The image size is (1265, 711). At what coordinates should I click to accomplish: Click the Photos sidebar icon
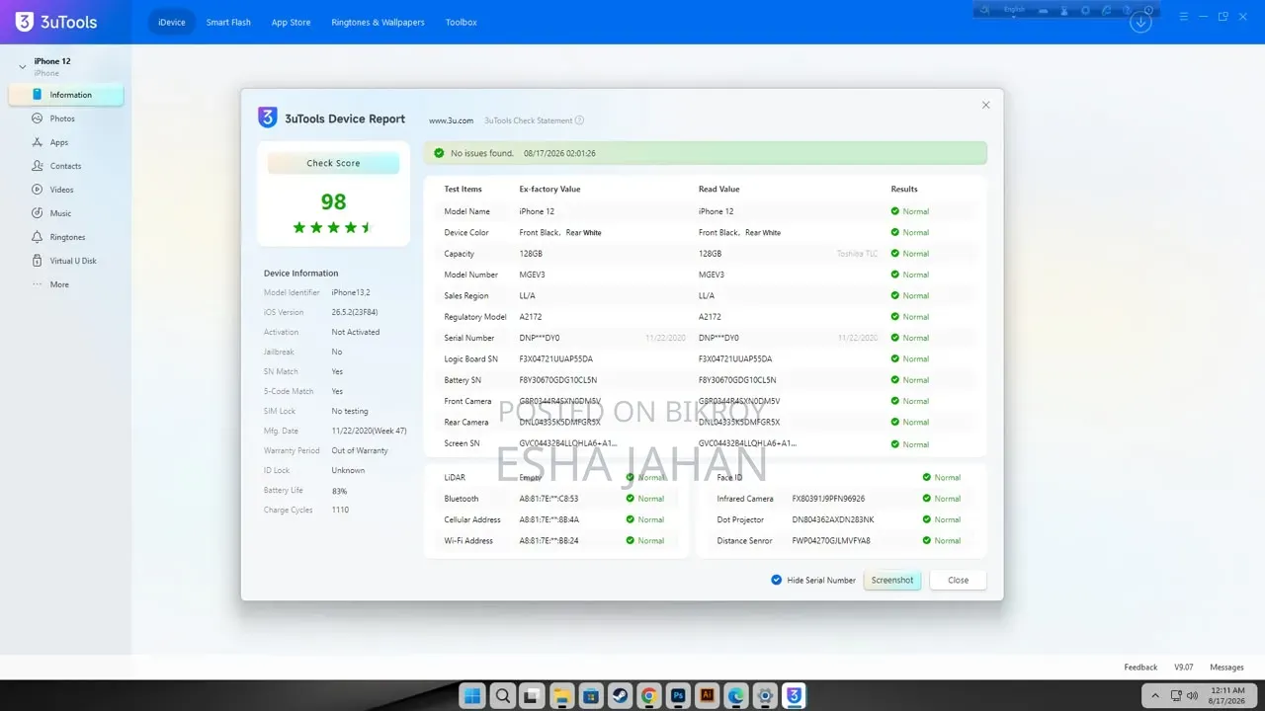click(38, 118)
